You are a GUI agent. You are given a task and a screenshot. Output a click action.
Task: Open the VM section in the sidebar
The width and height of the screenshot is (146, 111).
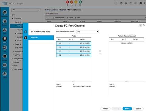click(5, 47)
